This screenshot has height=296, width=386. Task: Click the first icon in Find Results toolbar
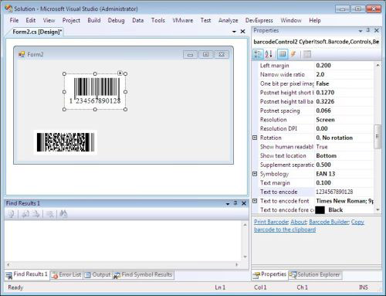point(12,214)
